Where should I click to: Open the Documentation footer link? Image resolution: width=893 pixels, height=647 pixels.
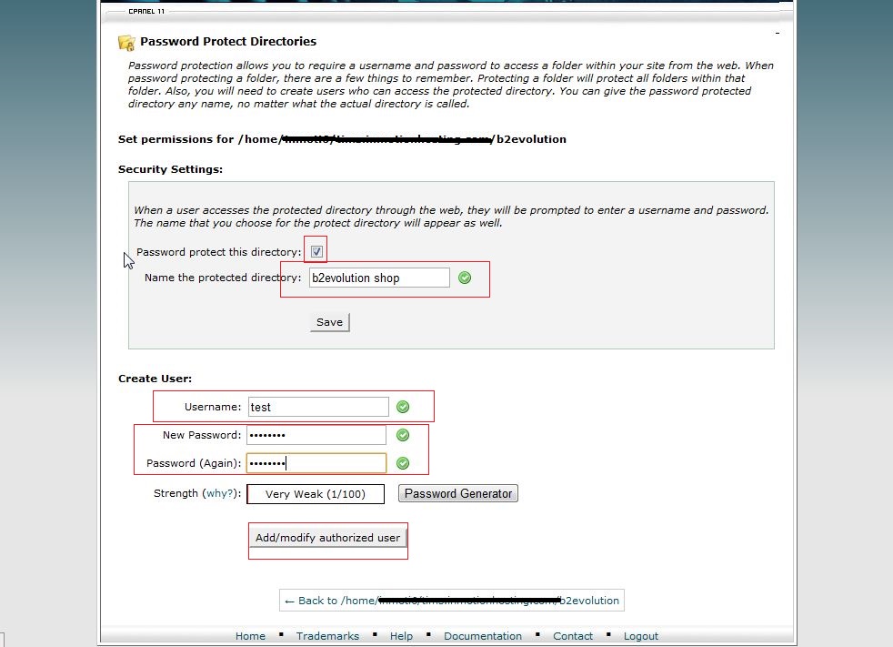pyautogui.click(x=483, y=635)
